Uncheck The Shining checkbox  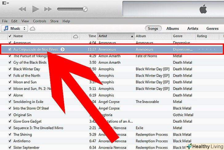tap(10, 134)
